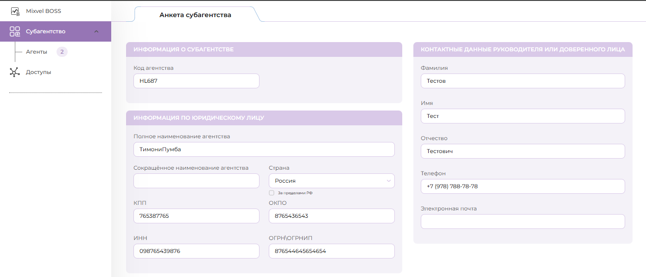The image size is (646, 277).
Task: Click the ОГРН\ОГРНИП input field
Action: (x=331, y=251)
